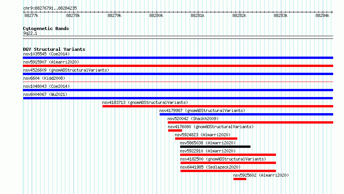Open the nsv5924823 (Almarri2020) label
This screenshot has height=194, width=344.
point(203,135)
